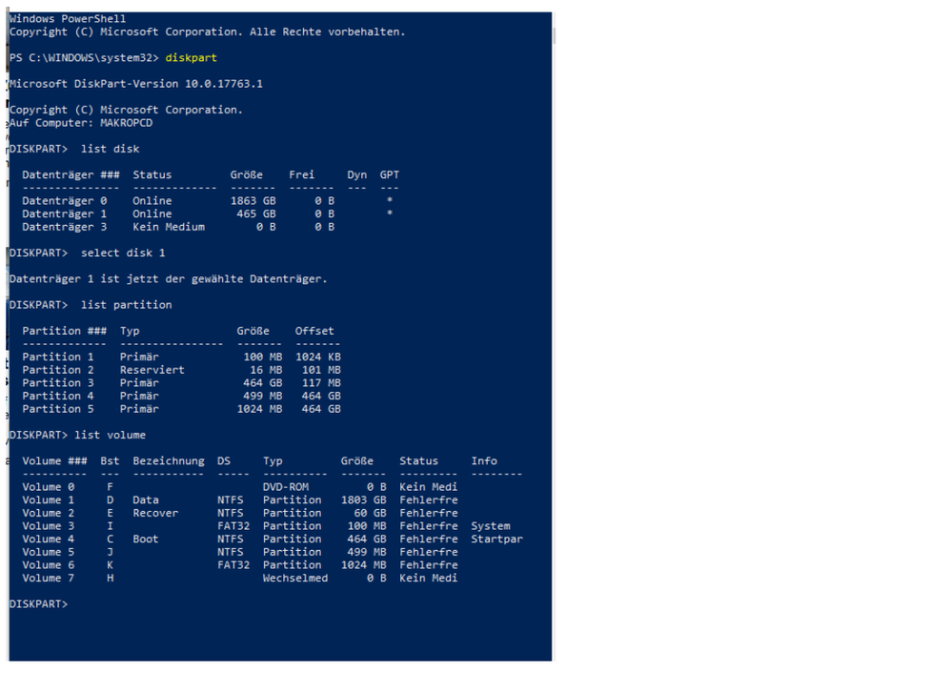The width and height of the screenshot is (952, 673).
Task: Select the 'Datenträger 3' Kein Medium row
Action: [x=65, y=227]
